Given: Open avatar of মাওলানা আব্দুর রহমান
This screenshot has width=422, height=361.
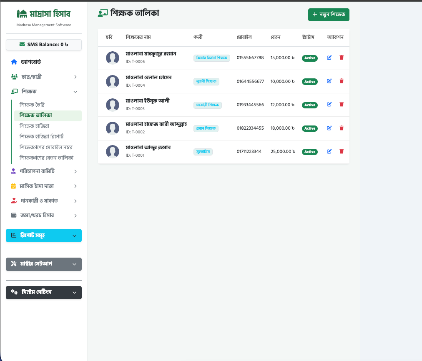Looking at the screenshot, I should 113,152.
